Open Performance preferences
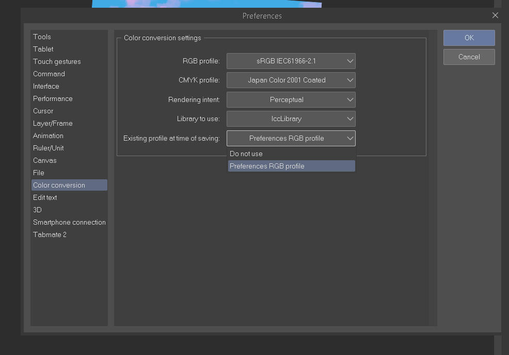 (x=69, y=98)
